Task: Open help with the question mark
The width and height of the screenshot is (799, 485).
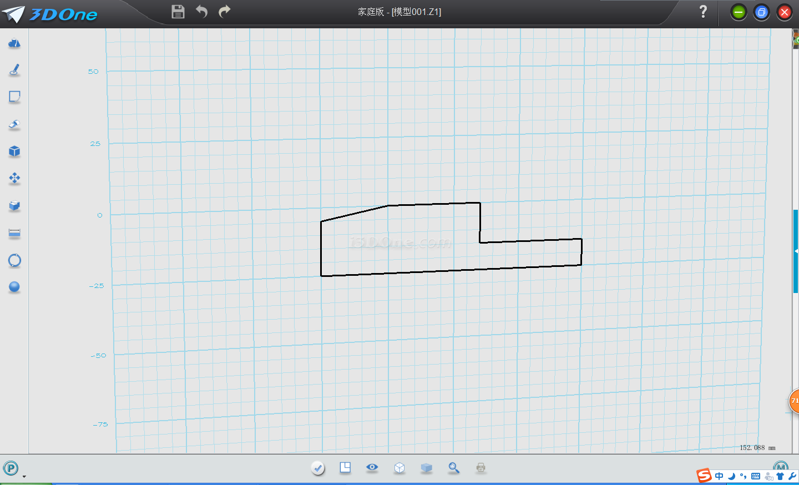Action: [x=703, y=12]
